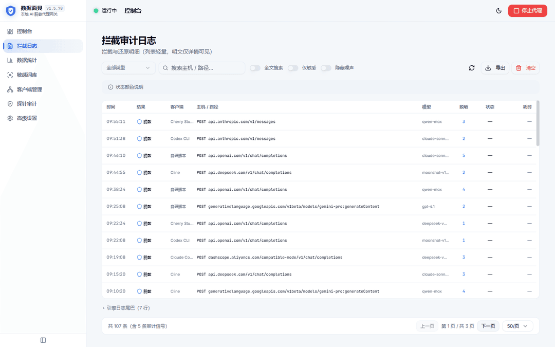Click the shield icon in 09:25:08 row
The height and width of the screenshot is (347, 555).
coord(139,207)
